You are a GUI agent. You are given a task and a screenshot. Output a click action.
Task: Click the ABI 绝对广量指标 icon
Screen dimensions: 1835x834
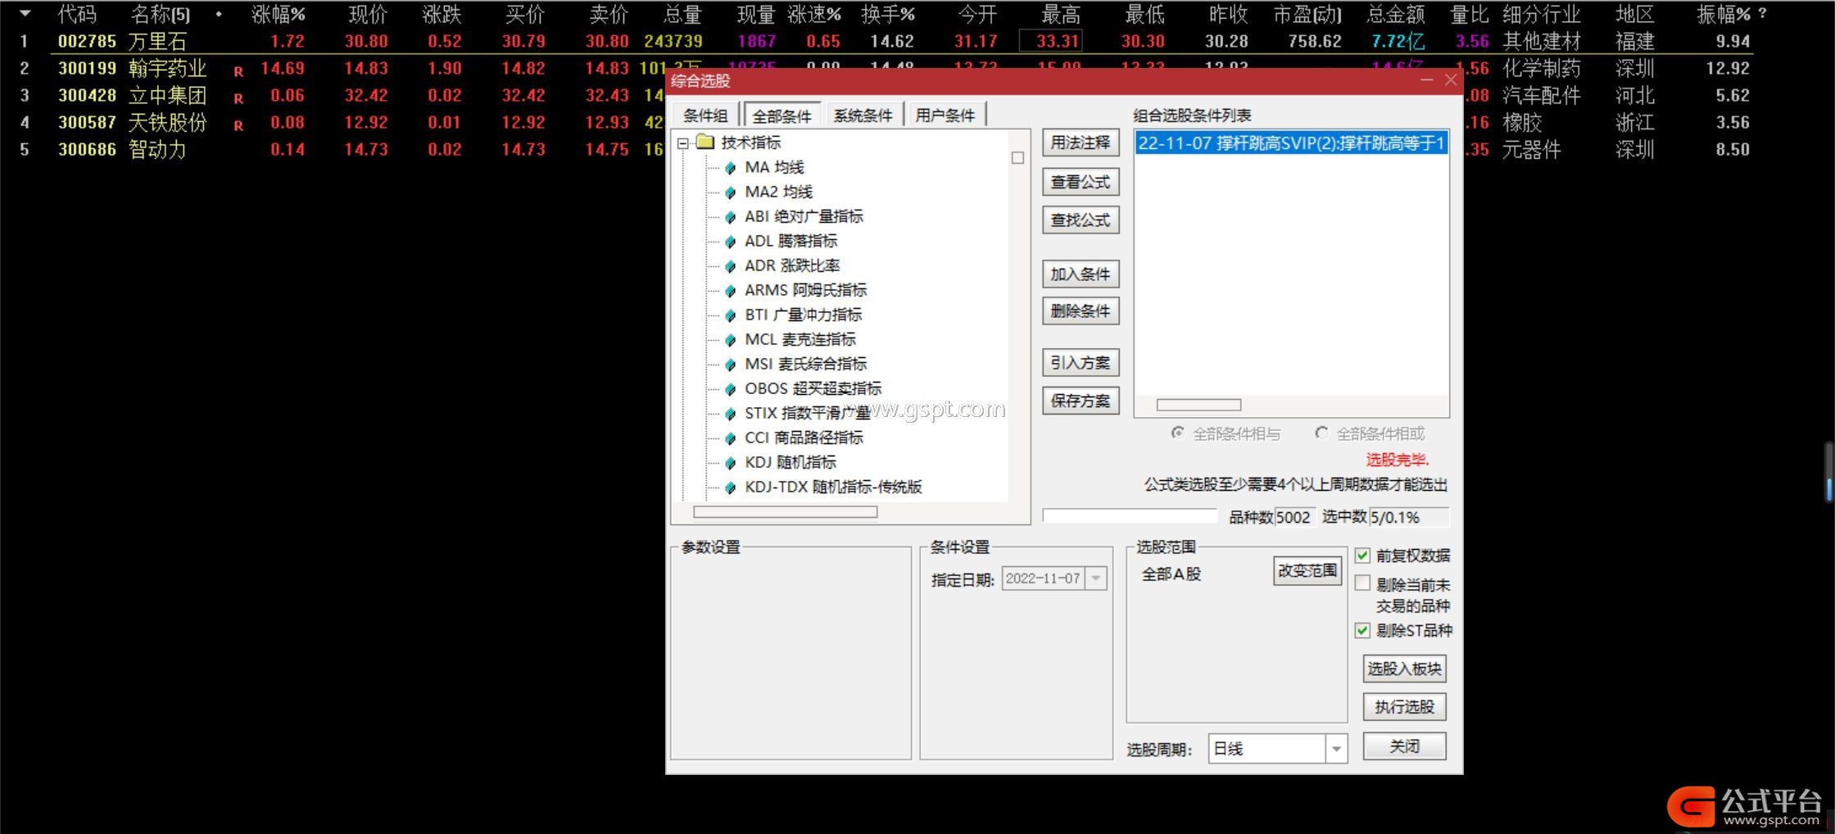click(730, 217)
